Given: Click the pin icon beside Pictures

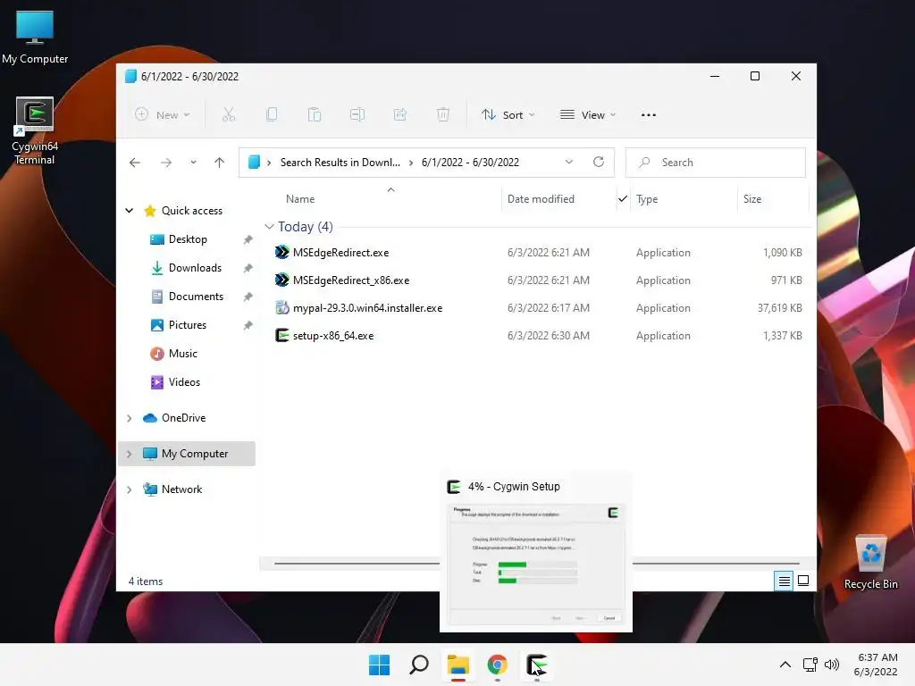Looking at the screenshot, I should click(x=248, y=325).
